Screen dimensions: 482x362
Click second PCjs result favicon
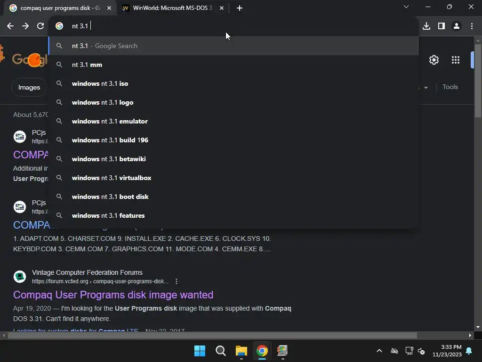(20, 207)
